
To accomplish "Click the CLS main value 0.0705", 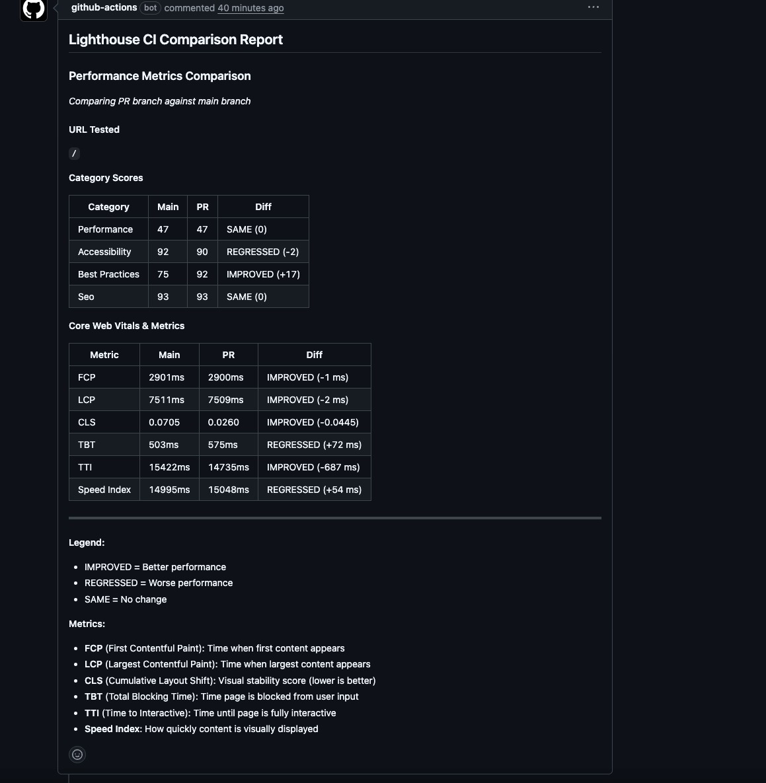I will [164, 422].
